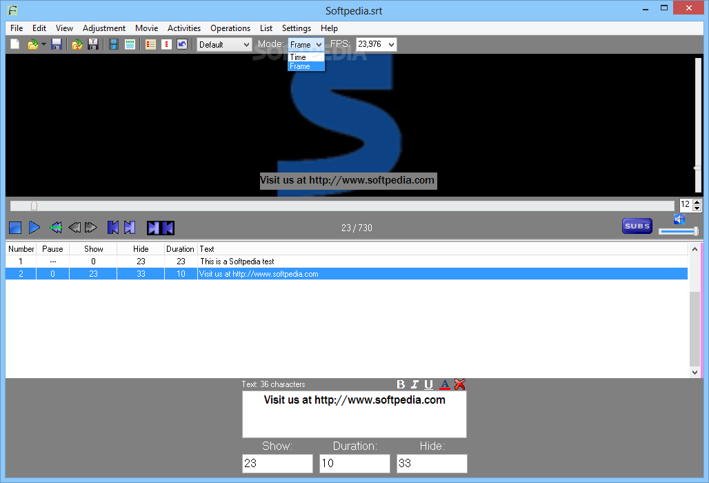Select the row "Visit us at http://www.softpedia.com" in list
Screen dimensions: 709x483
coord(347,274)
